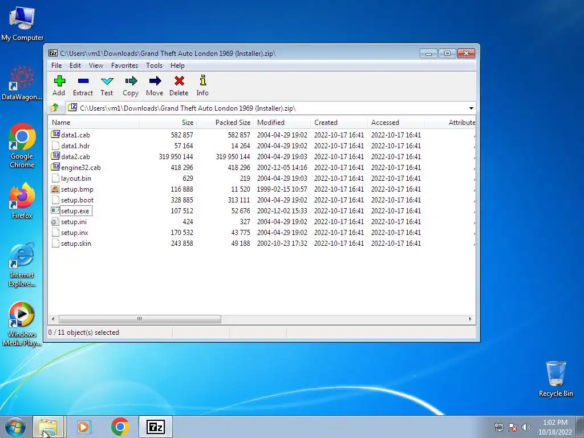The height and width of the screenshot is (438, 584).
Task: Sort by the Created column header
Action: [339, 122]
